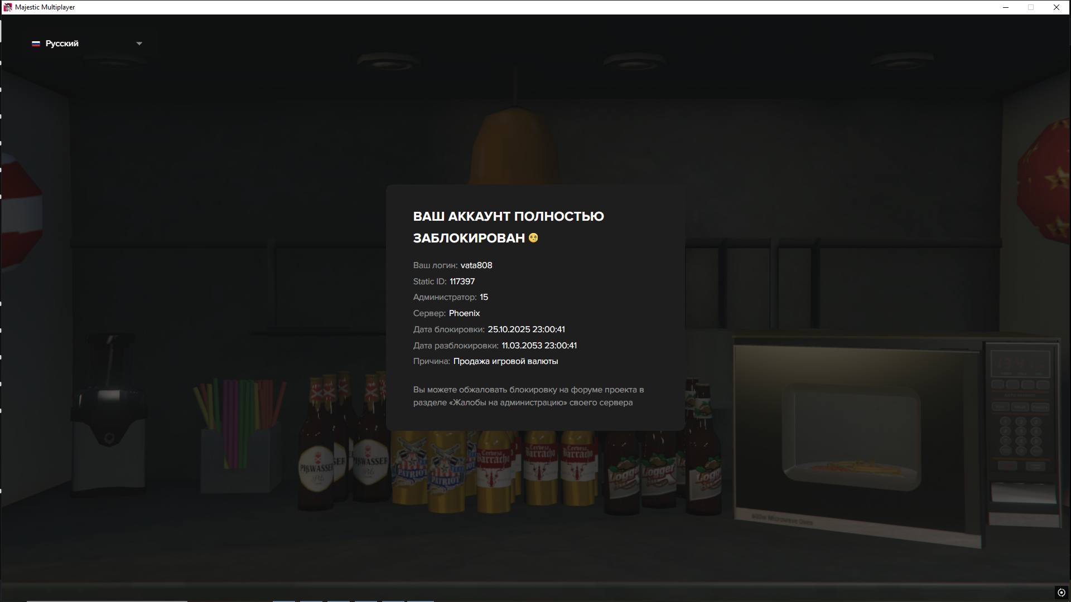Close the Majestic Multiplayer window
The width and height of the screenshot is (1071, 602).
1056,7
